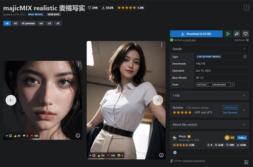Add emoji reaction on the face image
This screenshot has height=167, width=253.
pos(9,136)
